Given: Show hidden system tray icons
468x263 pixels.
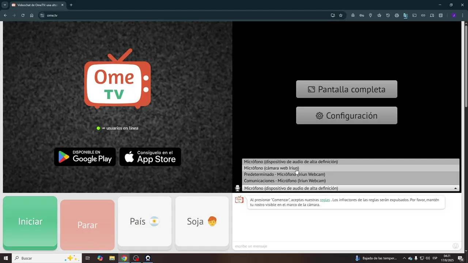Looking at the screenshot, I should pos(404,258).
